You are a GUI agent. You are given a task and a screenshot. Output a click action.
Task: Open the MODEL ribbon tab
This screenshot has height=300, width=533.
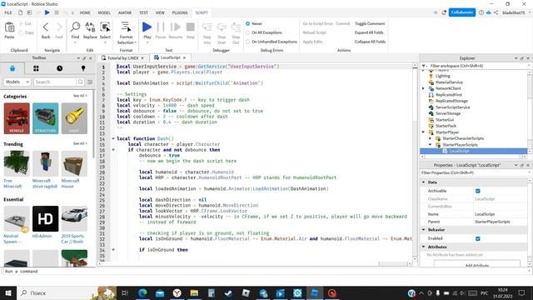(104, 12)
